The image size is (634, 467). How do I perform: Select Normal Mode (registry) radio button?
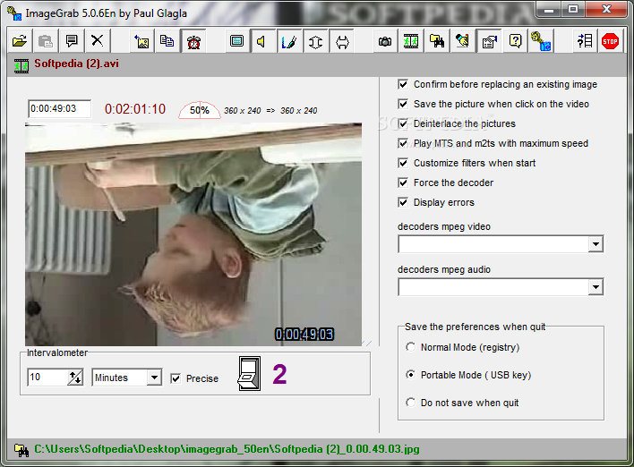410,347
